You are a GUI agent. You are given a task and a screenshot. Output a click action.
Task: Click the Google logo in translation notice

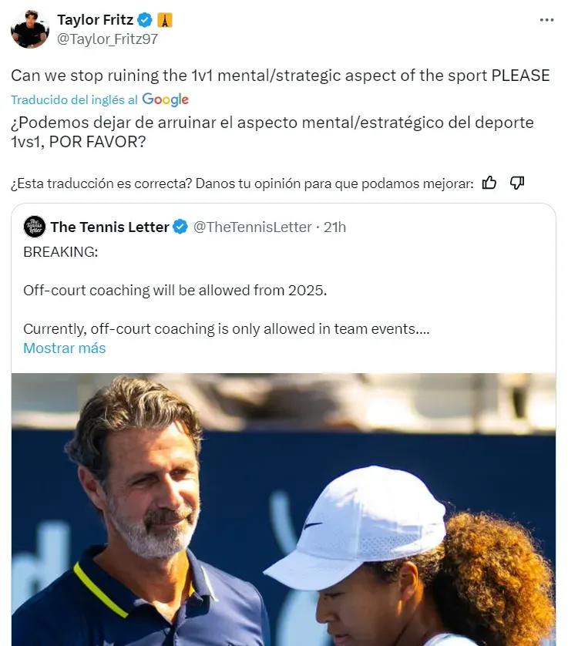click(165, 99)
